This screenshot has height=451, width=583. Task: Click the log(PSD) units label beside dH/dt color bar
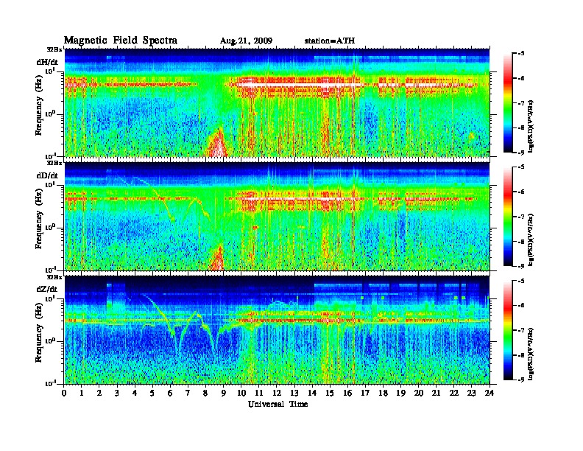coord(531,126)
